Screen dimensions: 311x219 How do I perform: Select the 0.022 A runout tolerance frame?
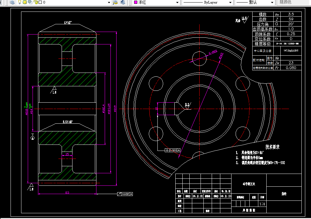[125, 194]
